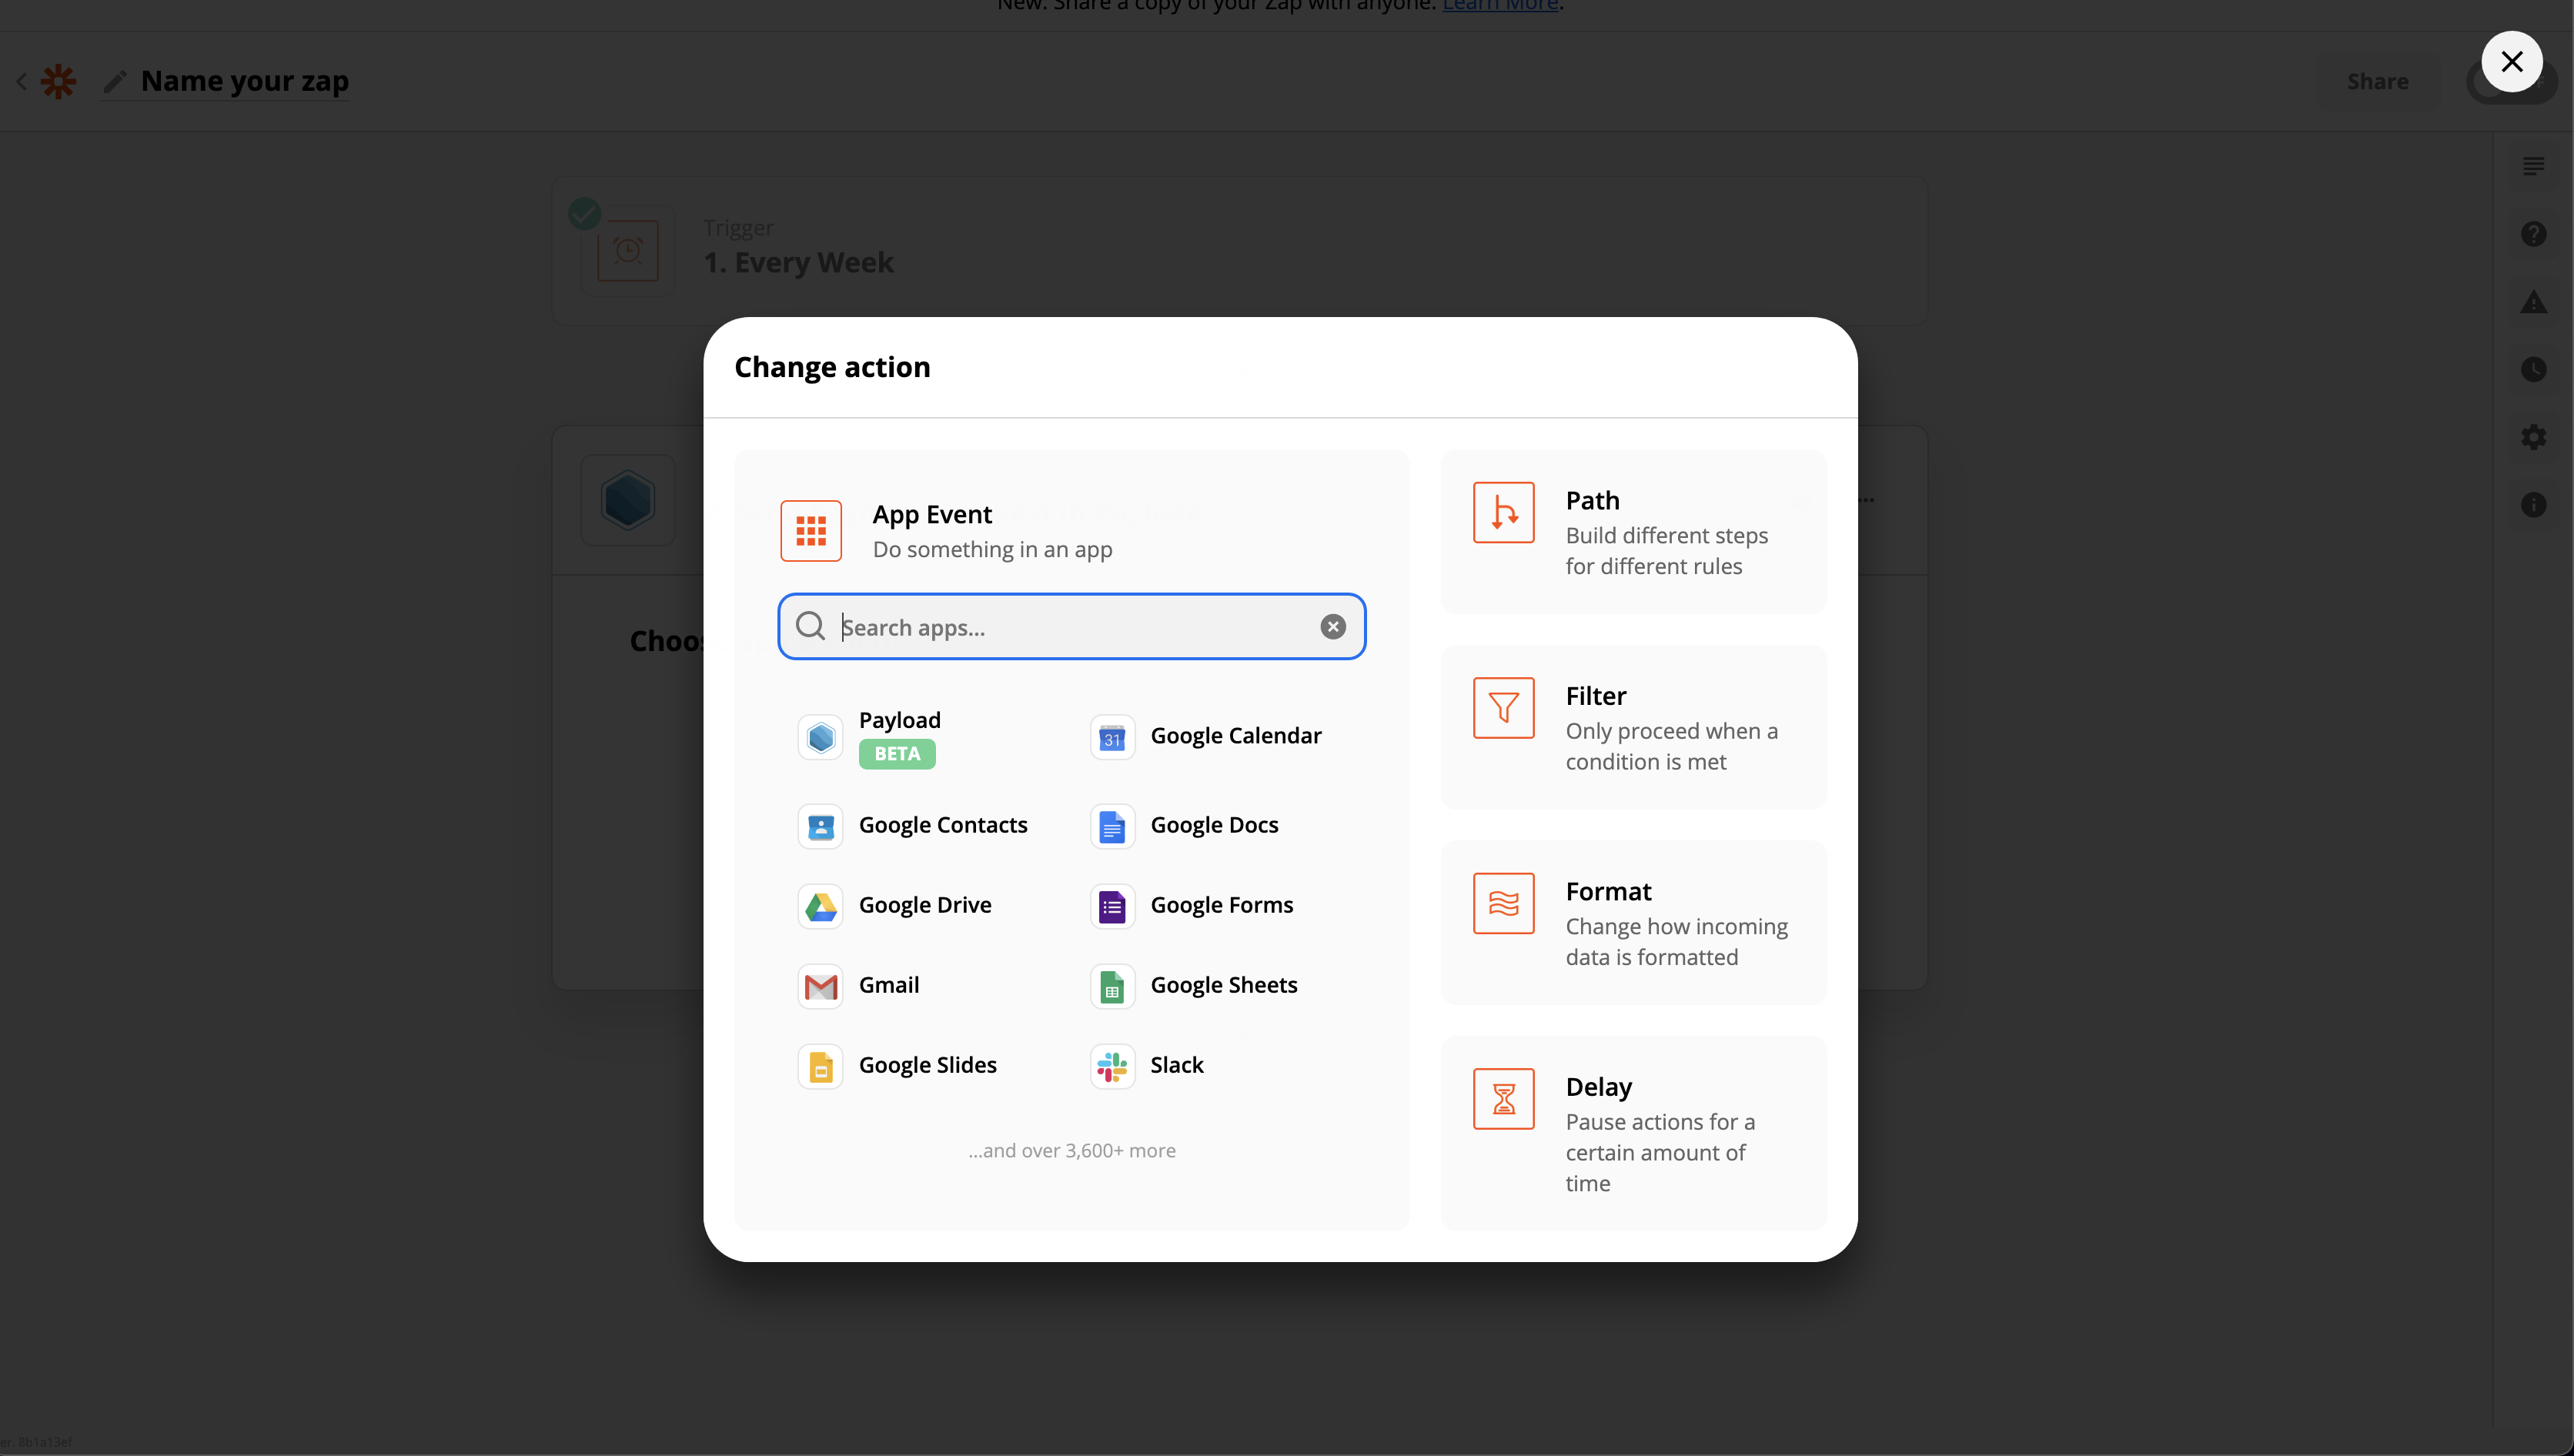
Task: Select the Google Calendar label
Action: (1236, 736)
